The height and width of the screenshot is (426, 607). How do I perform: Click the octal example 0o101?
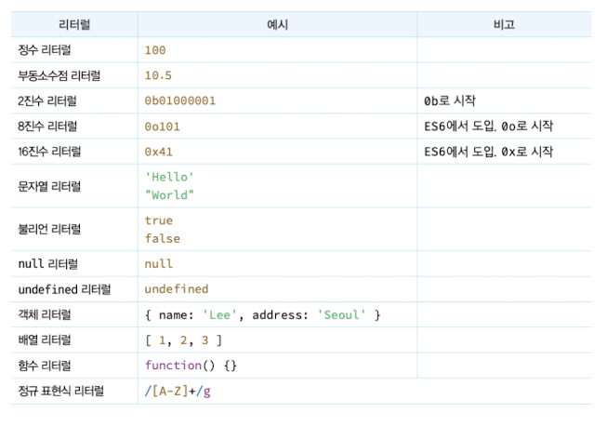pyautogui.click(x=162, y=126)
